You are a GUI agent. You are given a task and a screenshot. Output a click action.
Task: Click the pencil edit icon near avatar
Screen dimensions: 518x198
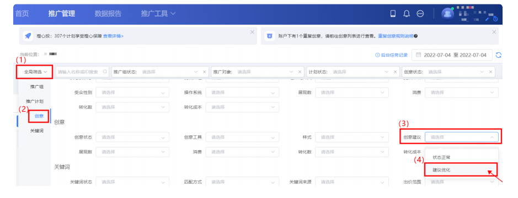[x=488, y=19]
